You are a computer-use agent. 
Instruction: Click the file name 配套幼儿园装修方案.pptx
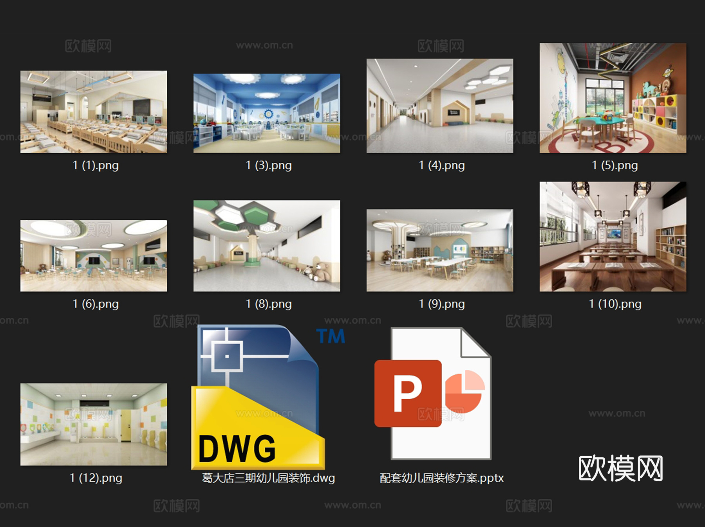click(442, 478)
